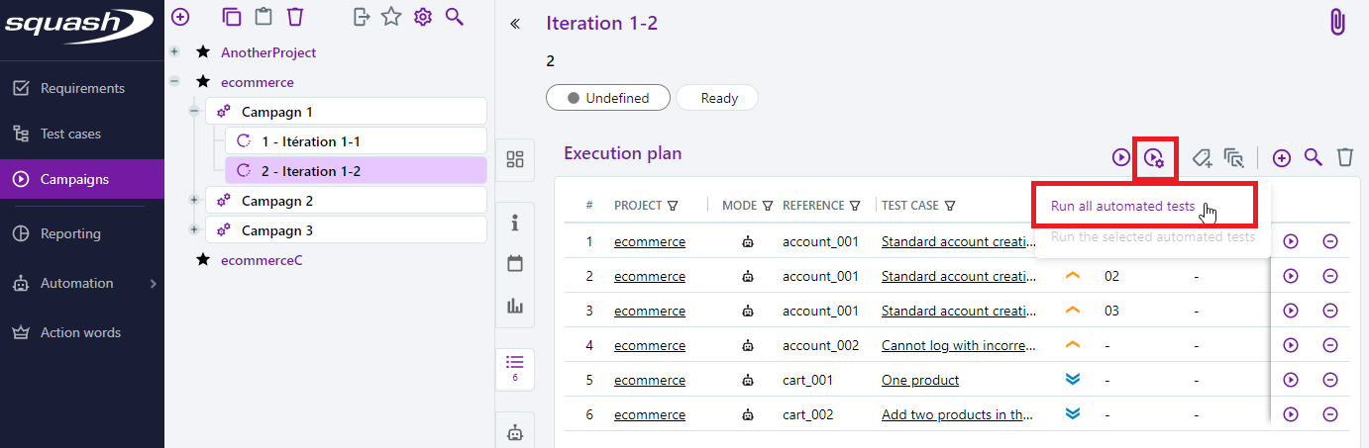Viewport: 1369px width, 448px height.
Task: Select 1 - Itération 1-1 in tree
Action: (x=310, y=141)
